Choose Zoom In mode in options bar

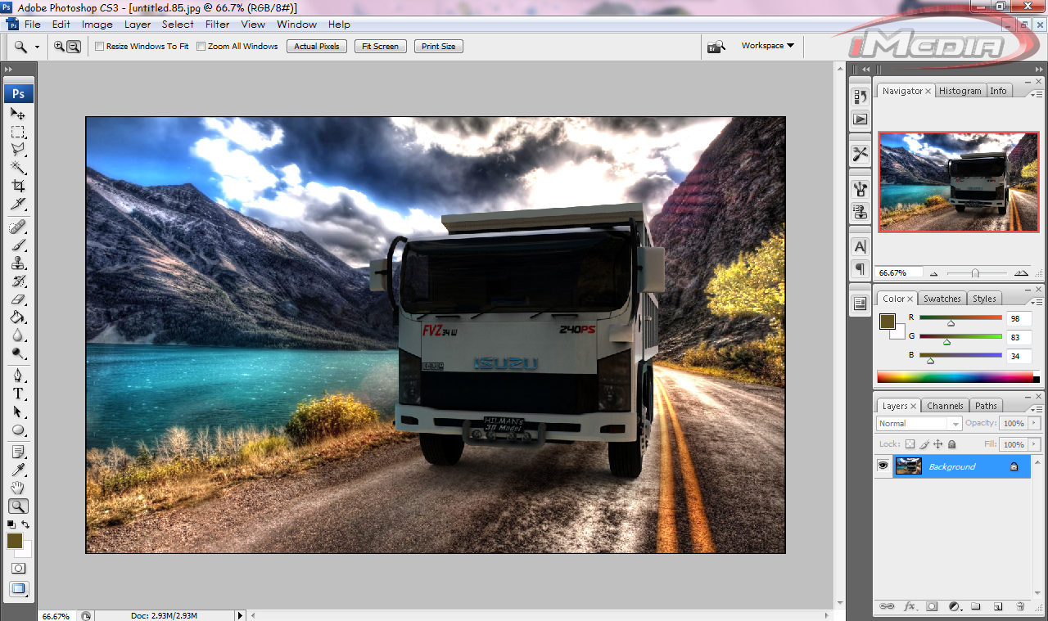(60, 47)
